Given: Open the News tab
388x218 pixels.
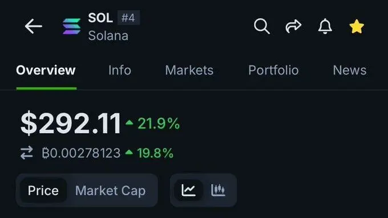Looking at the screenshot, I should [x=350, y=70].
